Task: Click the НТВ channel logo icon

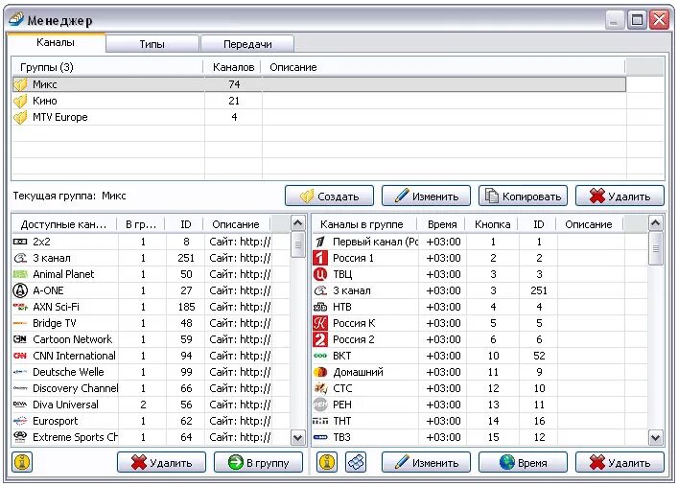Action: [320, 307]
